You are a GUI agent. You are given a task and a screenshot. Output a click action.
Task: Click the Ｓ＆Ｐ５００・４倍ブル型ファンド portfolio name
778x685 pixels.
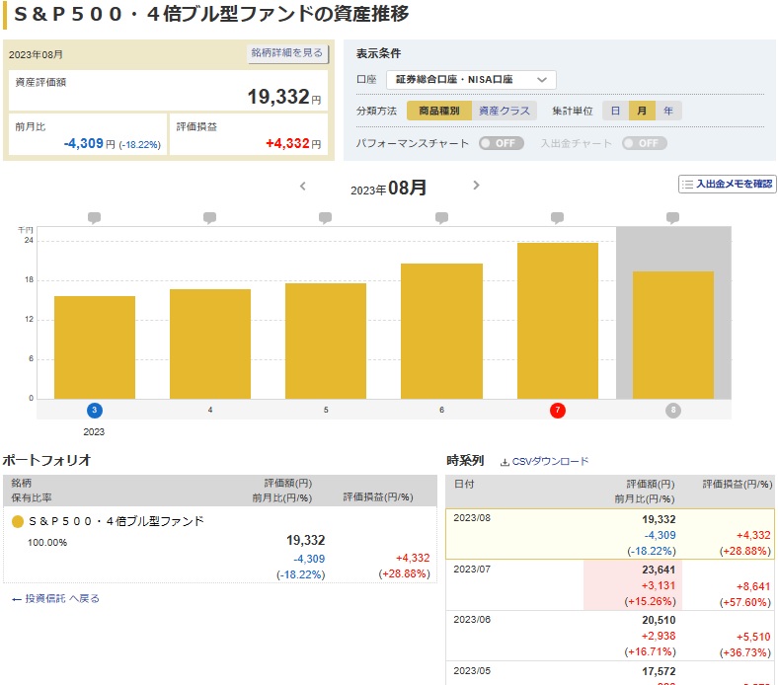click(117, 521)
